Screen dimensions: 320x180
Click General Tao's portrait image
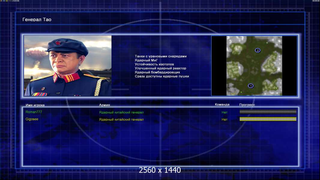pyautogui.click(x=68, y=66)
